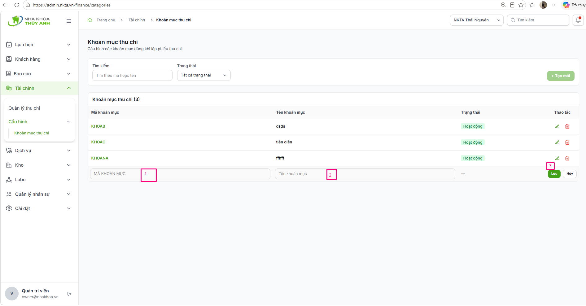The image size is (586, 306).
Task: Expand the Cài đặt menu
Action: [x=39, y=208]
